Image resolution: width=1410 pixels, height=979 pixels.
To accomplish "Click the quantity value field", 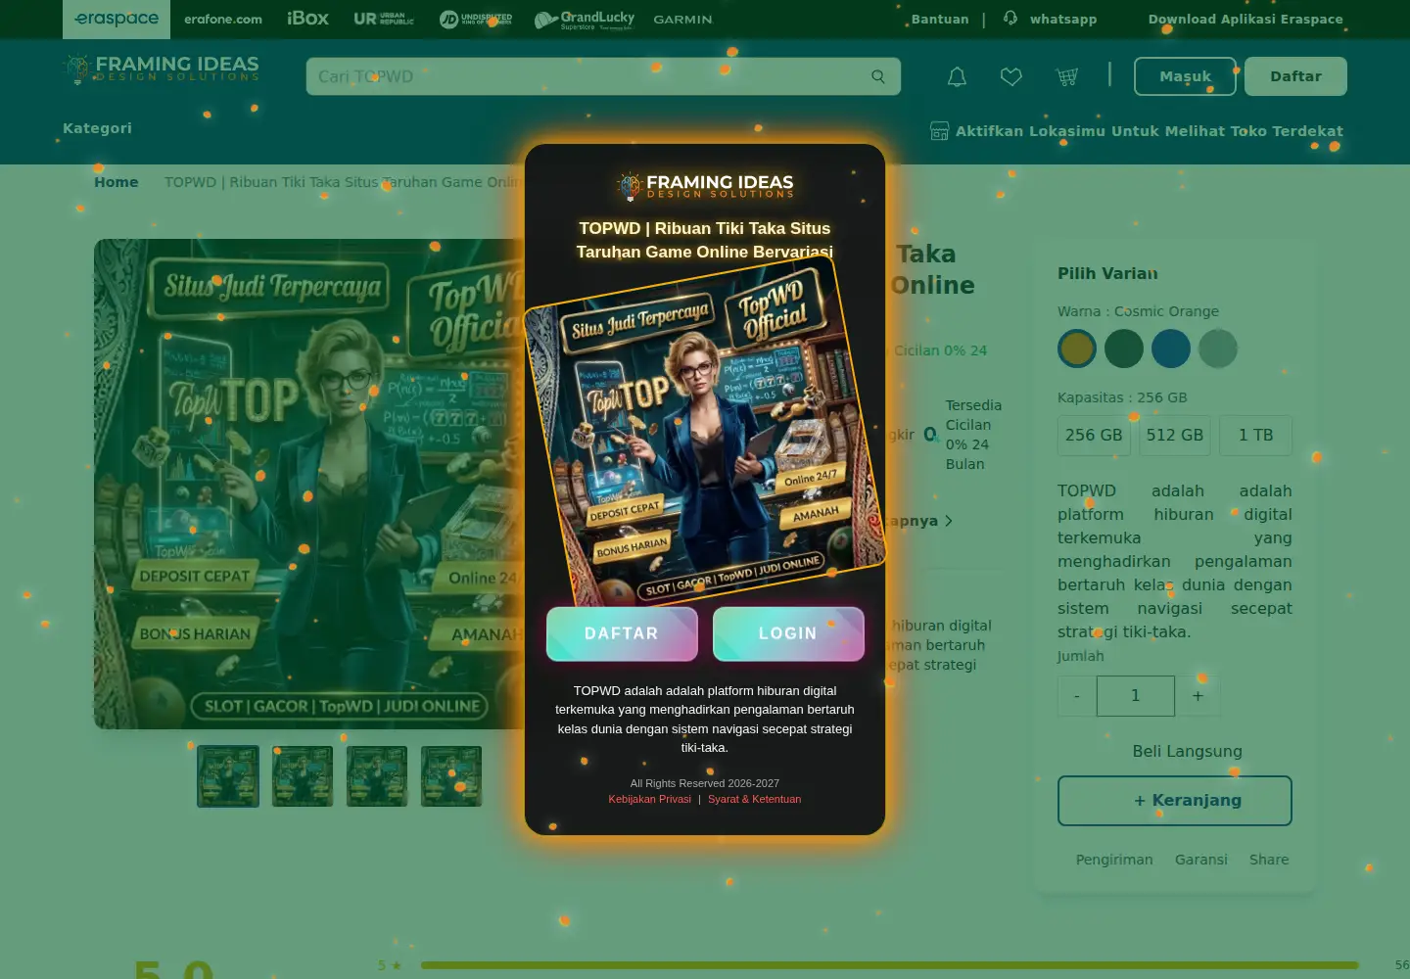I will (x=1136, y=696).
